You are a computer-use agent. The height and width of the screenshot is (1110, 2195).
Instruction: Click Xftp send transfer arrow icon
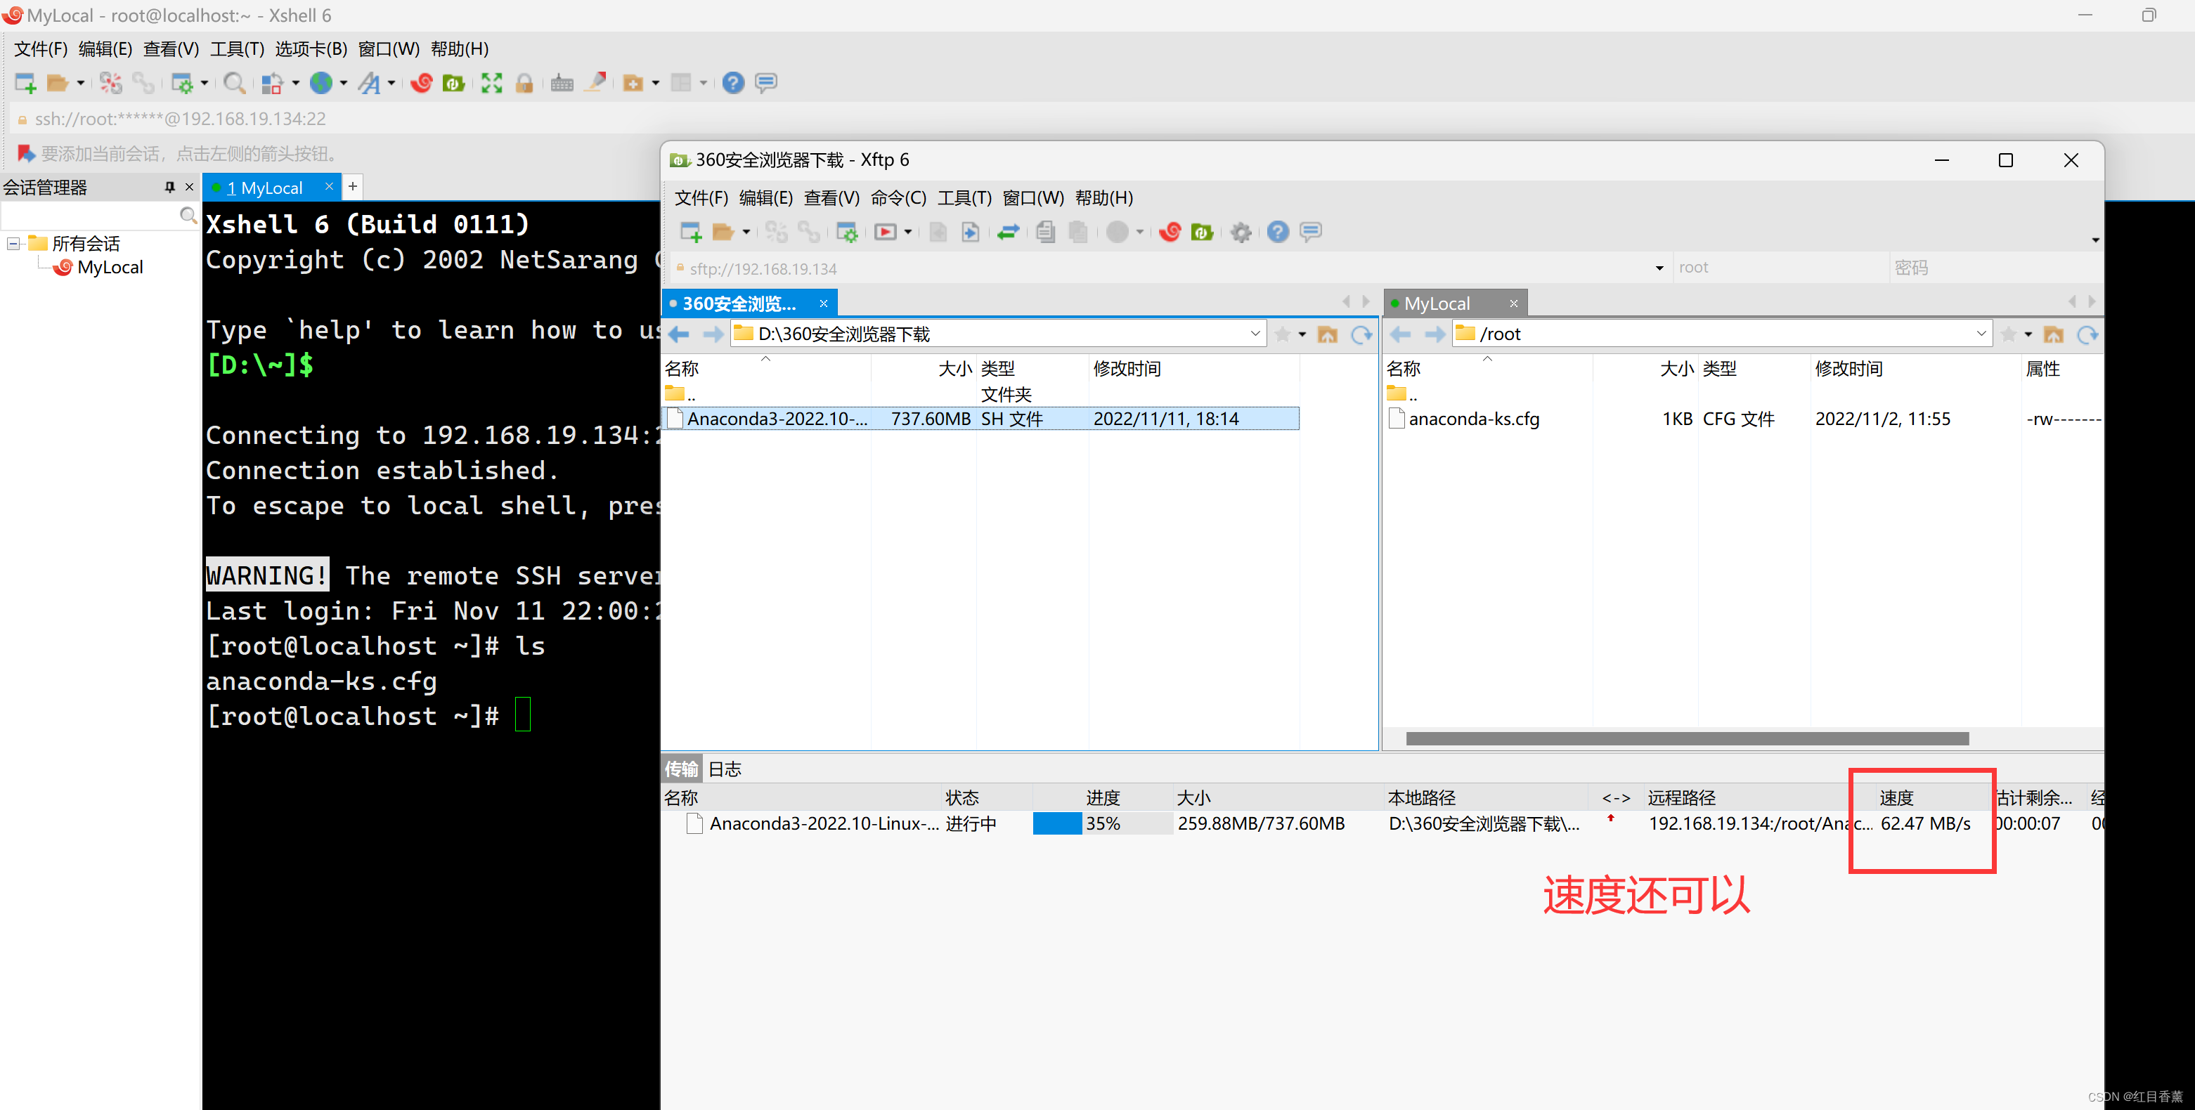pos(971,232)
